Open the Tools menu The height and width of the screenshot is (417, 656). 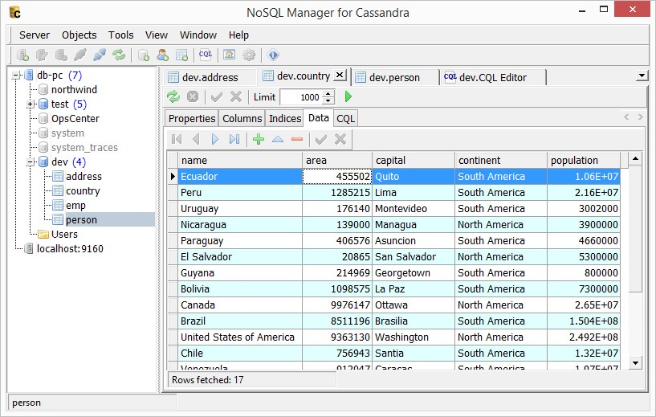[121, 35]
